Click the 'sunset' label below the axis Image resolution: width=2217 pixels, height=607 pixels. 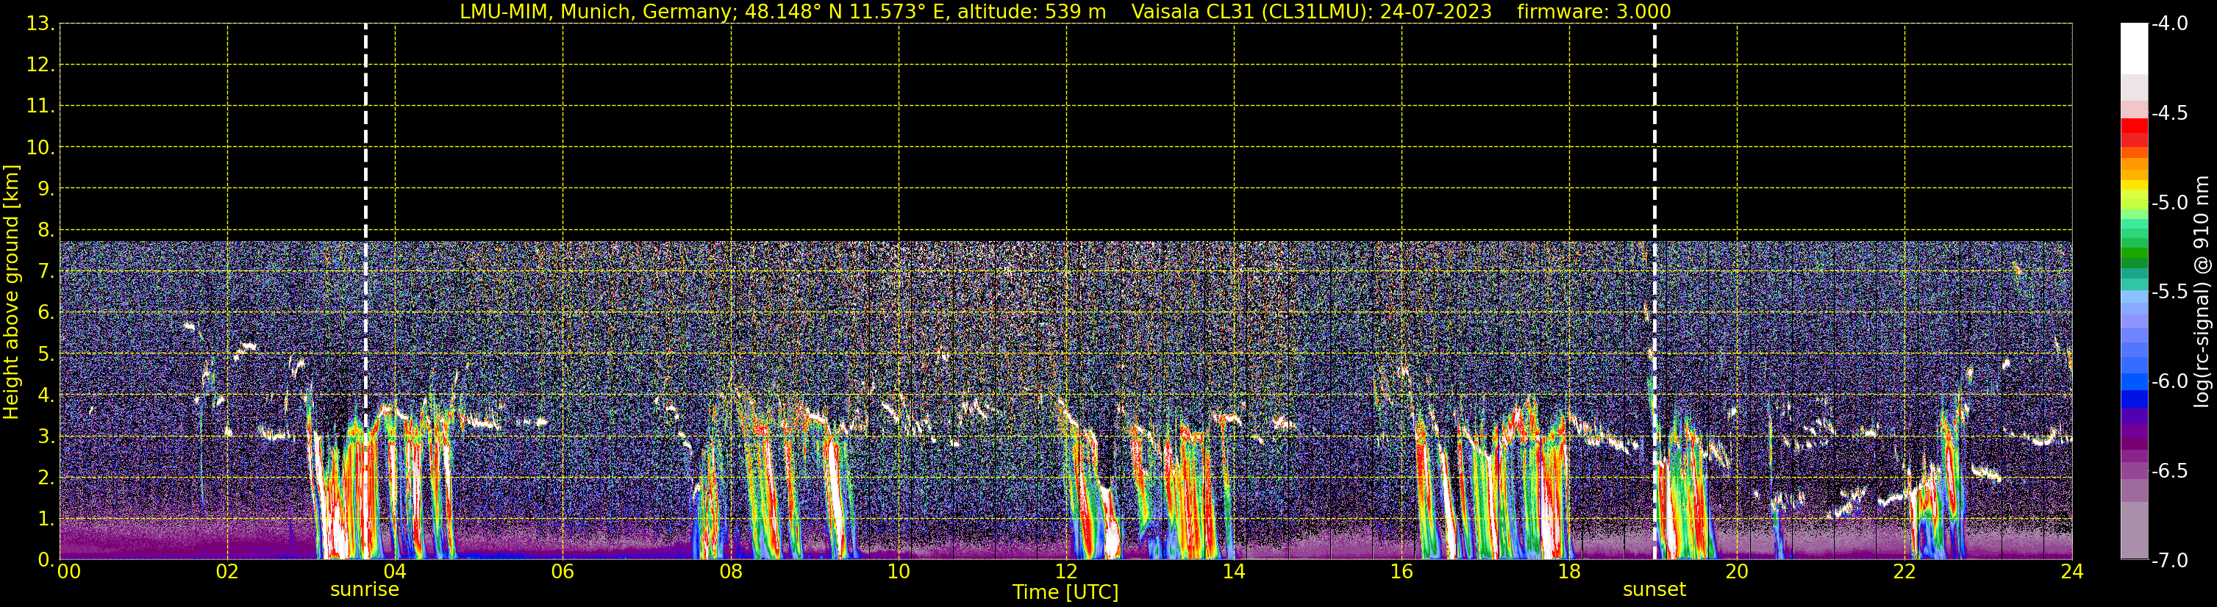click(x=1654, y=590)
